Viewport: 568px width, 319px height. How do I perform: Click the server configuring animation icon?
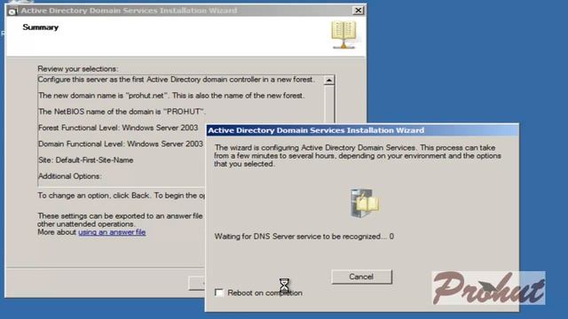coord(364,203)
